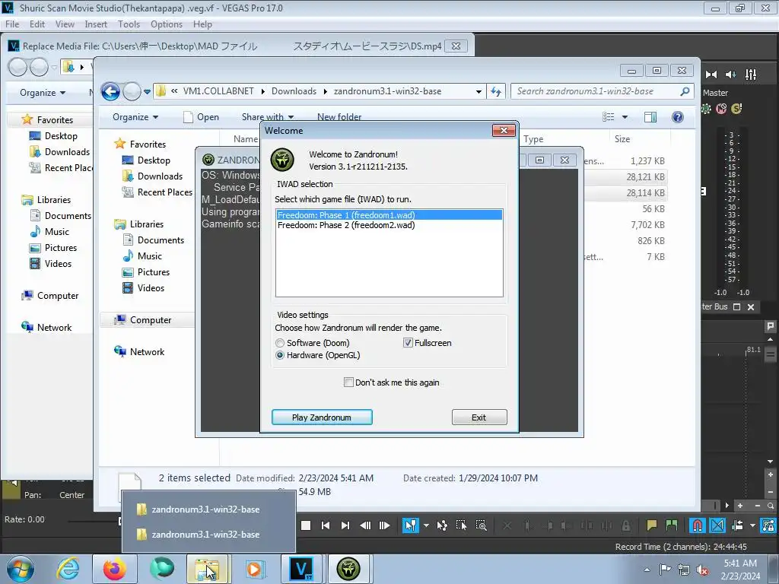The width and height of the screenshot is (779, 584).
Task: Toggle Automatic Crossfades icon
Action: [717, 525]
